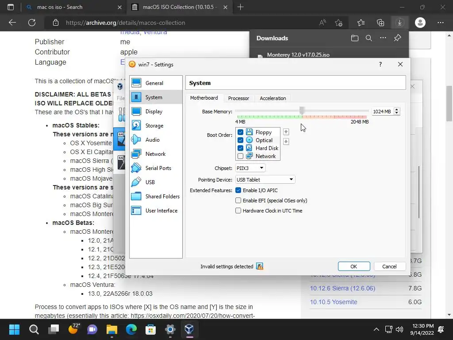Open VirtualBox from the taskbar

tap(189, 329)
